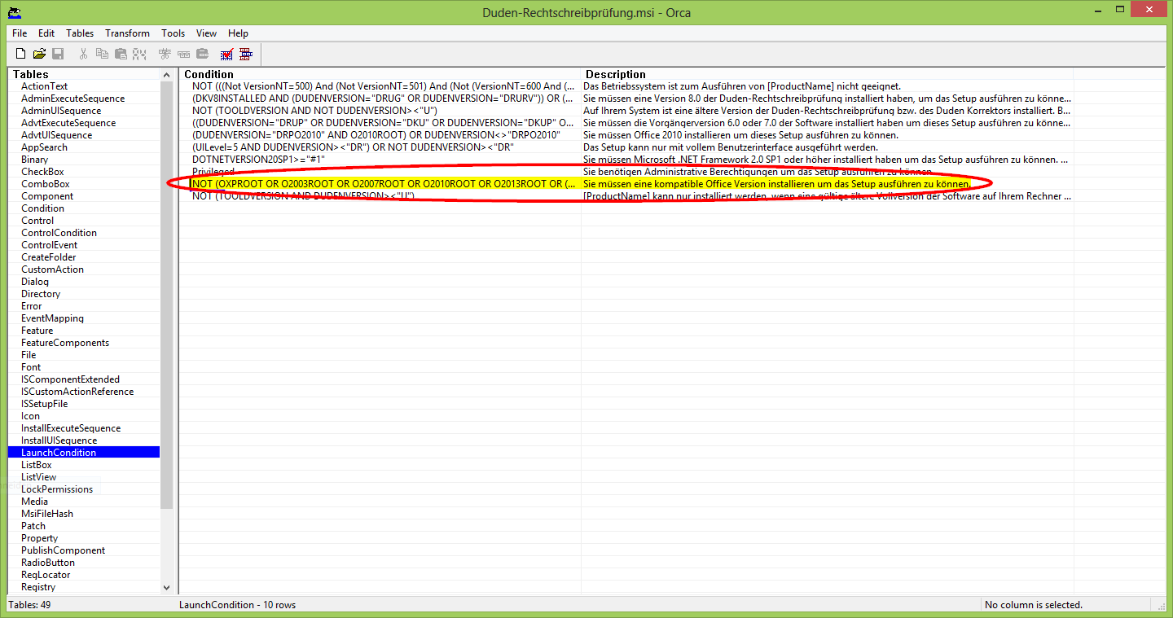
Task: Click the UILevel=5 AND DUDENVERSION condition cell
Action: point(380,147)
